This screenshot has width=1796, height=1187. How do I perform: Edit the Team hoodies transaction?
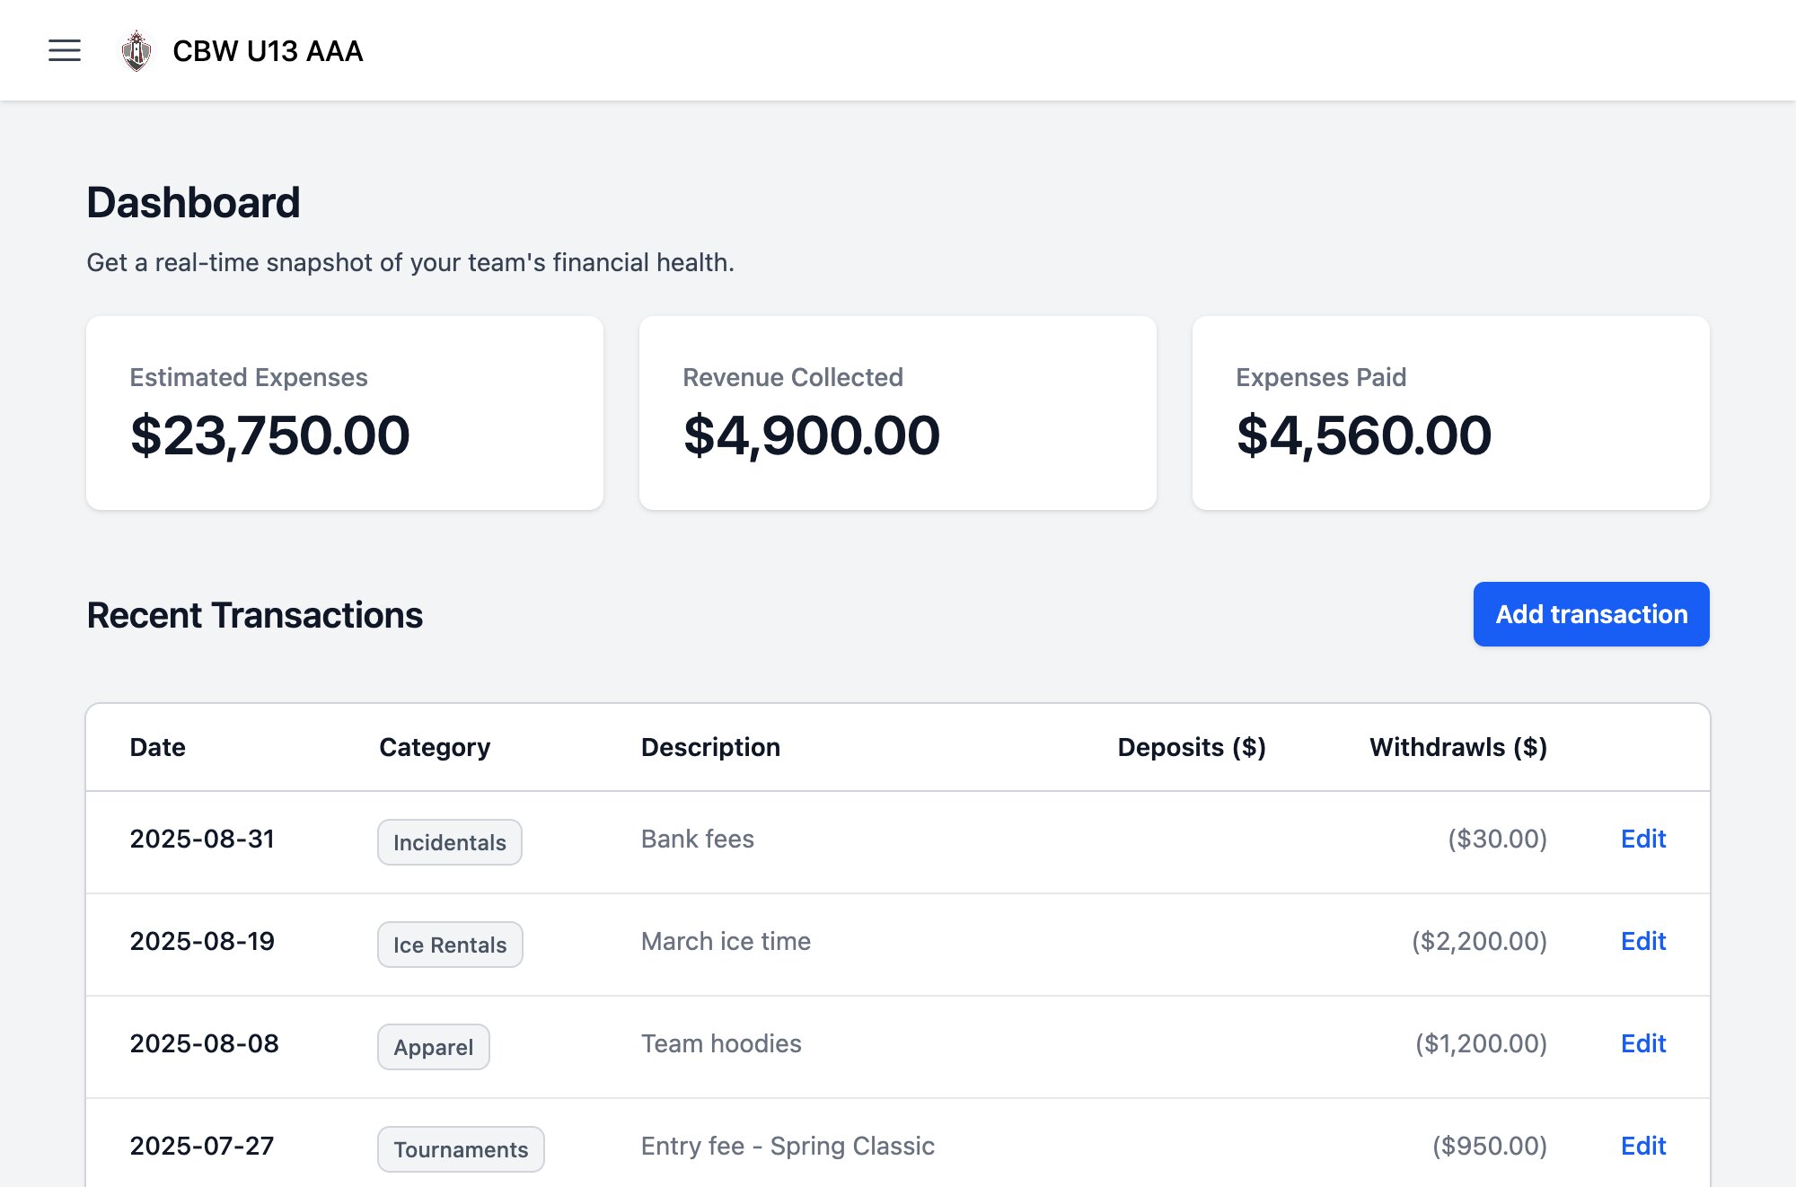coord(1643,1043)
